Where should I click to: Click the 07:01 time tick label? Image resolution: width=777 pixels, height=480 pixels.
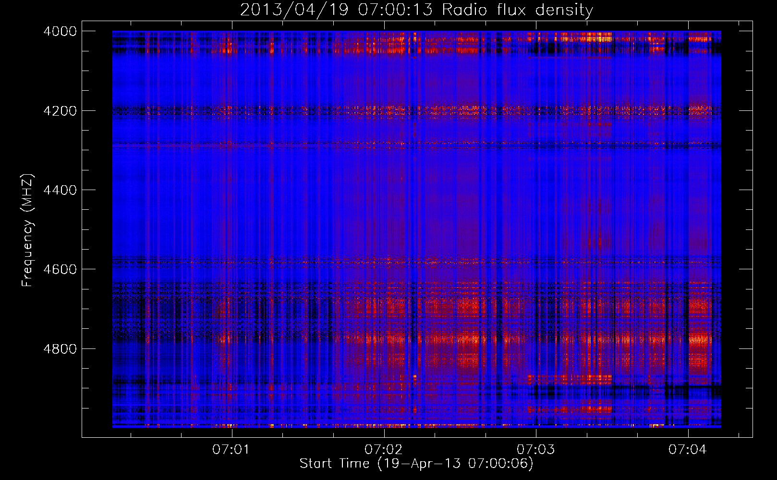[232, 449]
